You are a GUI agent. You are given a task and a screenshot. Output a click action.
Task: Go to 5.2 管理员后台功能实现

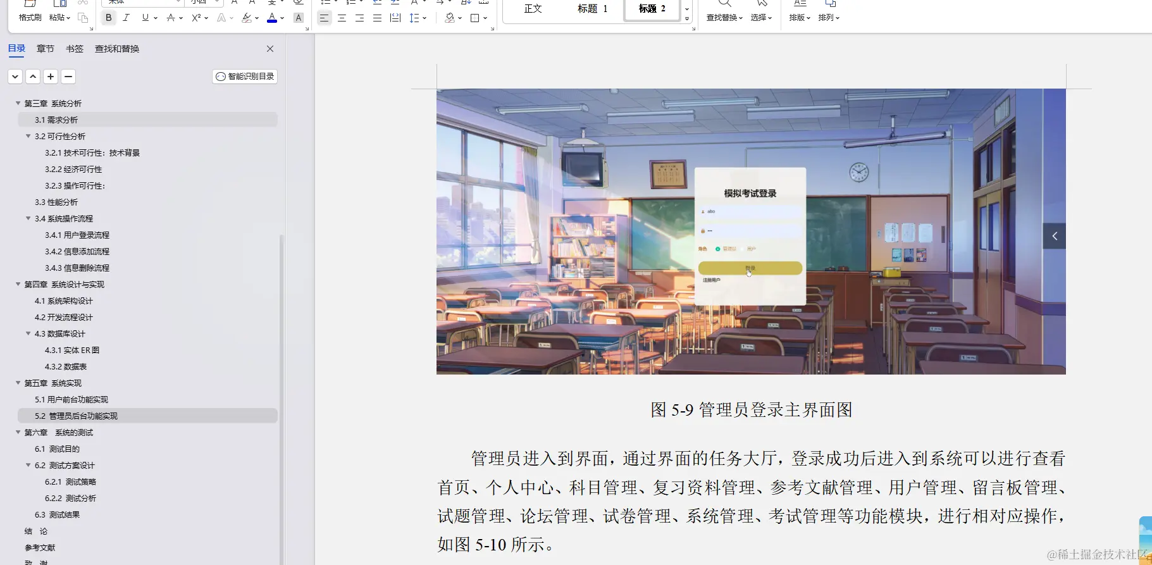click(147, 416)
